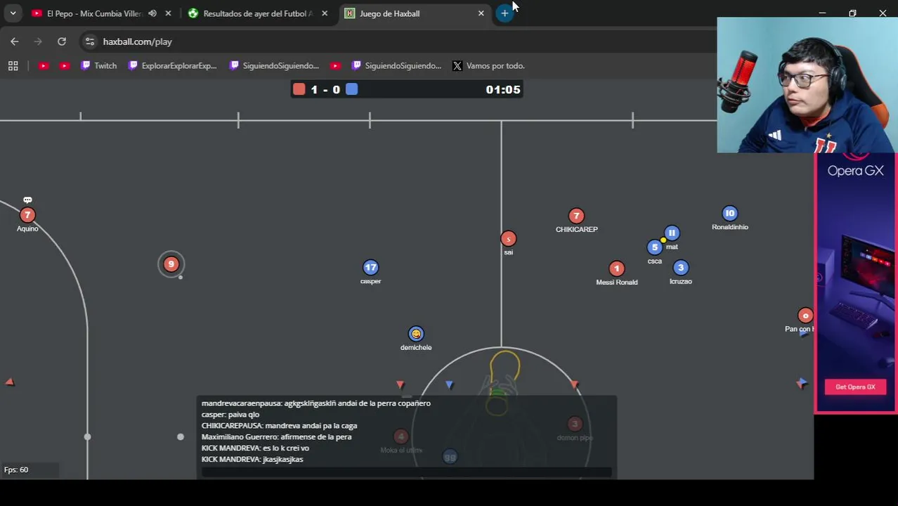Go back to previous page
The width and height of the screenshot is (898, 506).
point(15,41)
